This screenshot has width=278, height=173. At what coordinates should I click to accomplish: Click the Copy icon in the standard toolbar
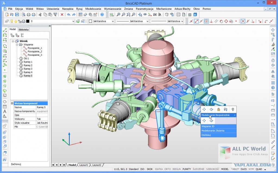tap(45, 15)
